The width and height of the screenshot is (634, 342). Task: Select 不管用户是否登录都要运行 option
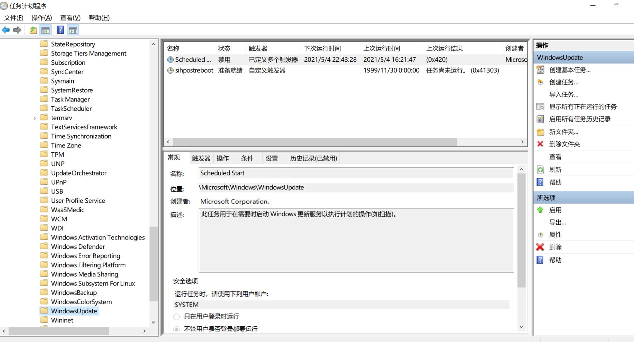click(176, 329)
